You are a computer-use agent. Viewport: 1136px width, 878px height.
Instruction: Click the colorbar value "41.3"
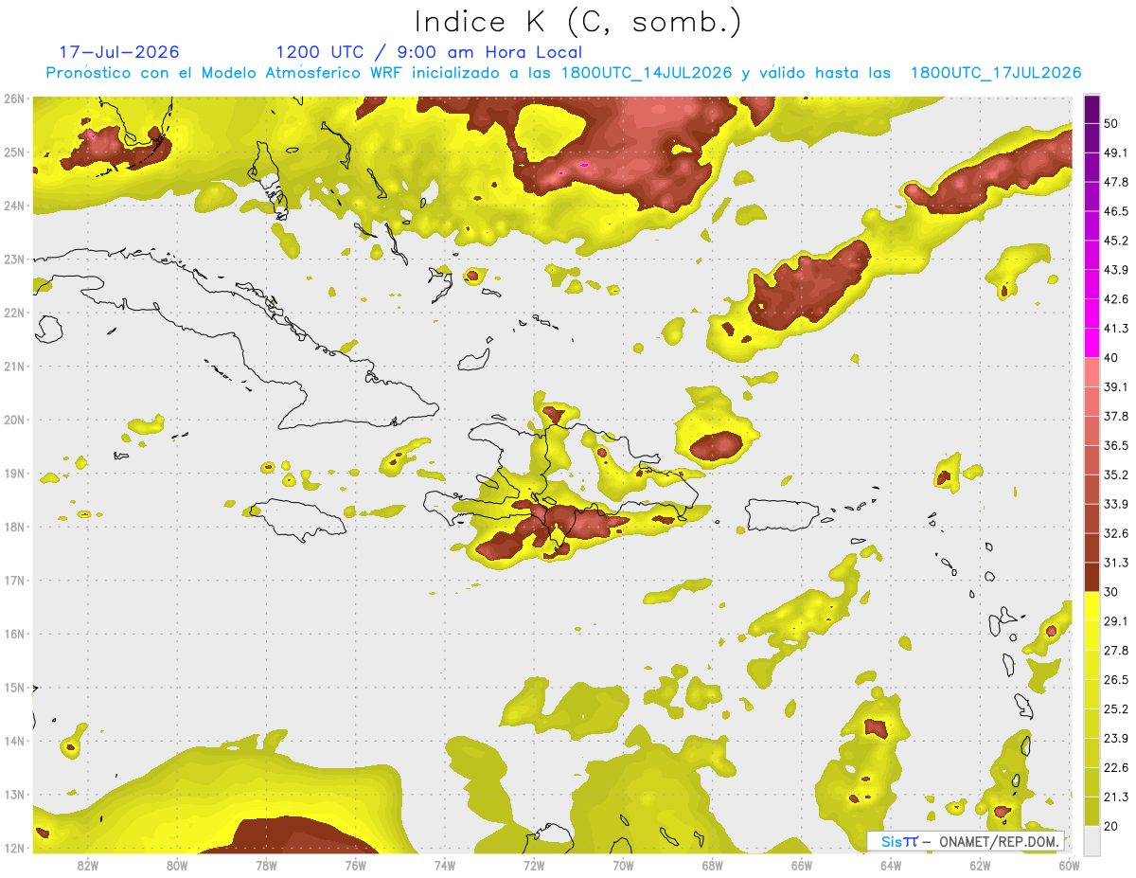1116,329
